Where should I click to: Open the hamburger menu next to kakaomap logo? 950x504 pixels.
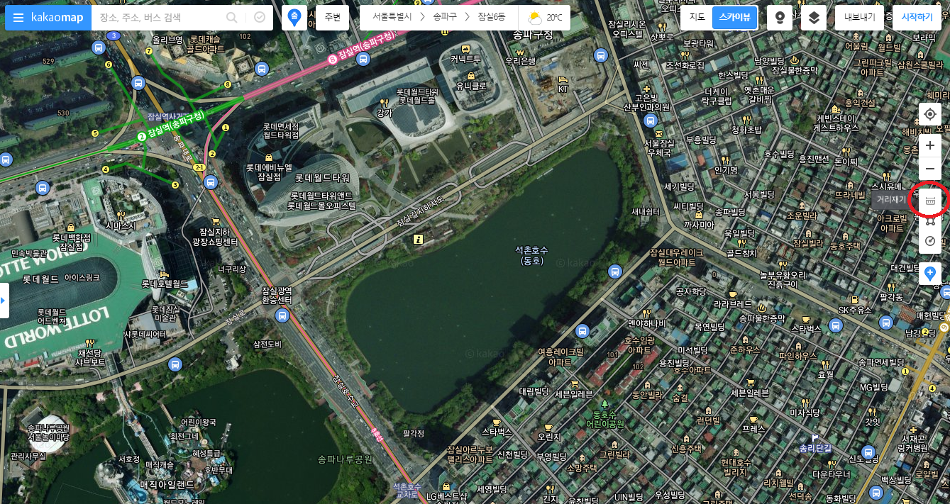(18, 18)
